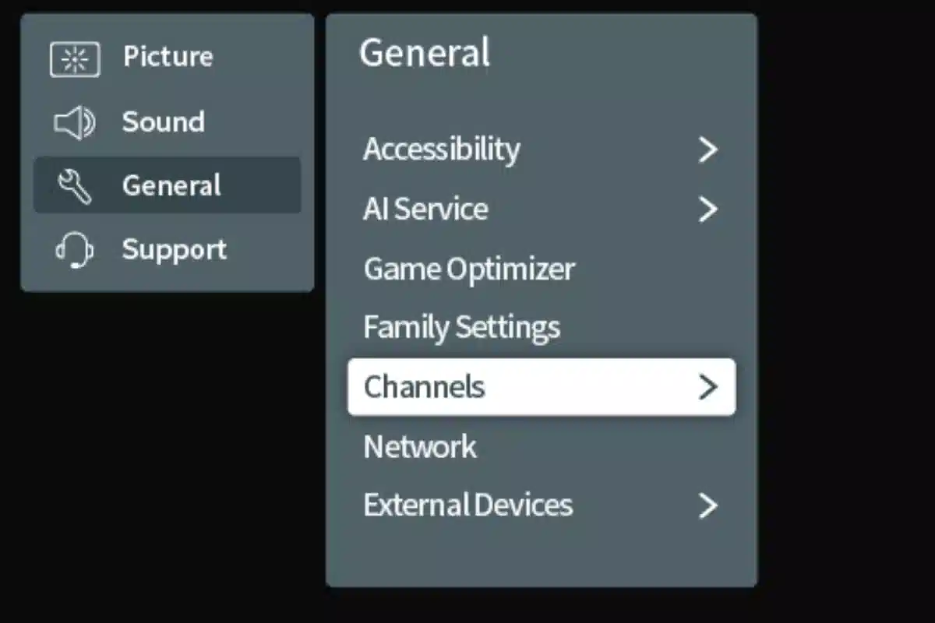
Task: Click the arrow beside AI Service
Action: (707, 209)
